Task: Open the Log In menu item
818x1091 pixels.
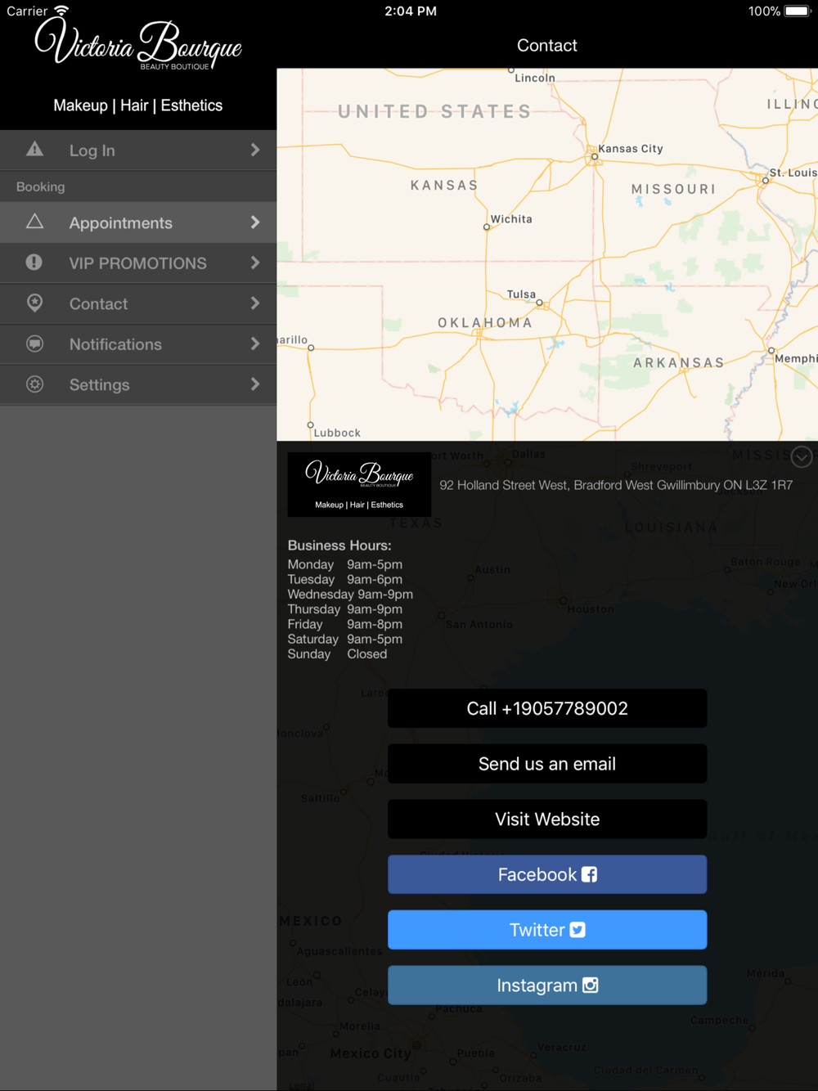Action: [x=138, y=150]
